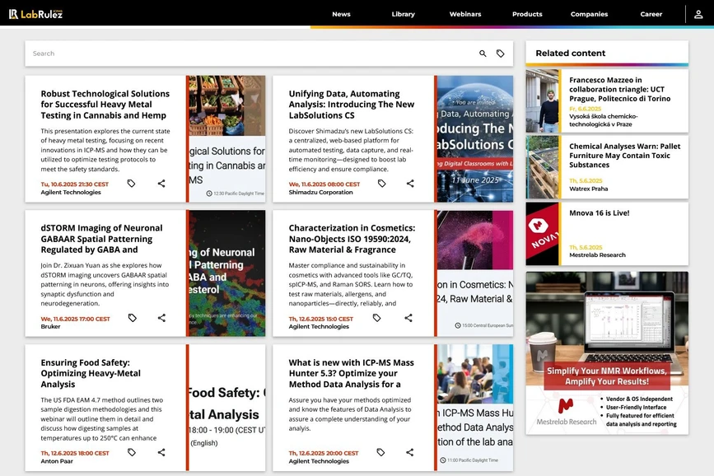
Task: Click date Th, 12.6.2025 20:00 CEST
Action: (324, 453)
